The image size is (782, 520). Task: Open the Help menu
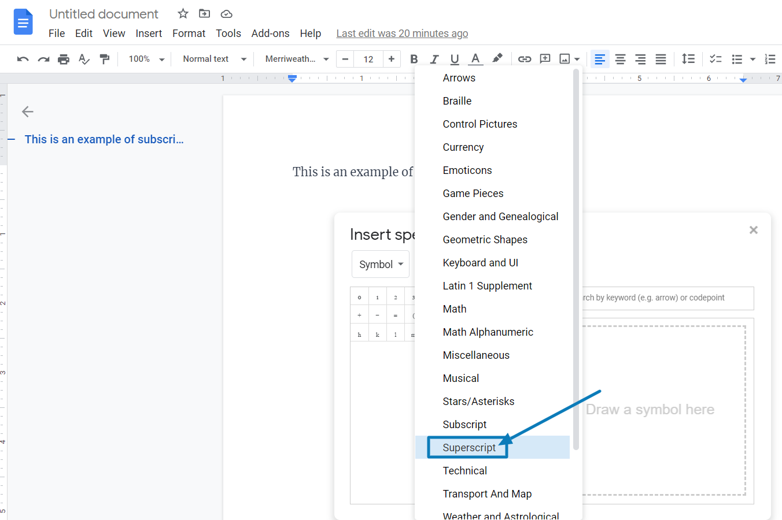pos(310,34)
